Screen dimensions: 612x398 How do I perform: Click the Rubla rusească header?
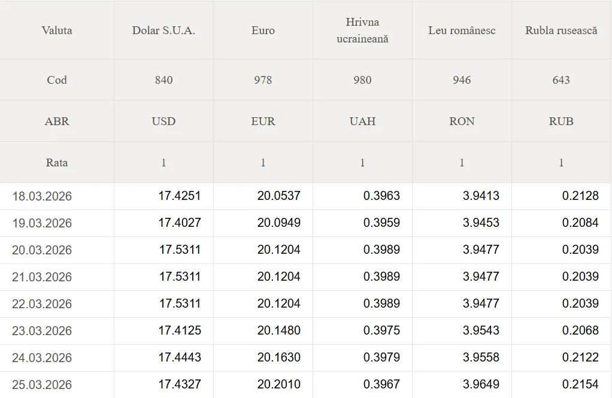(561, 31)
